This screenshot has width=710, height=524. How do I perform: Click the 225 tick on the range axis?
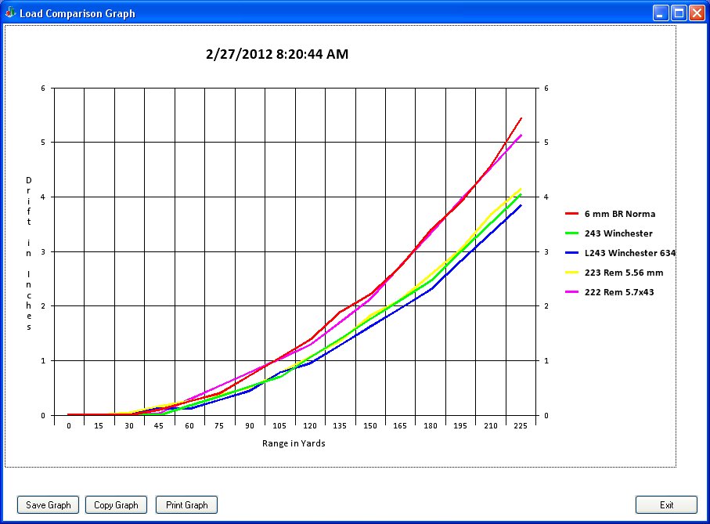click(x=521, y=426)
